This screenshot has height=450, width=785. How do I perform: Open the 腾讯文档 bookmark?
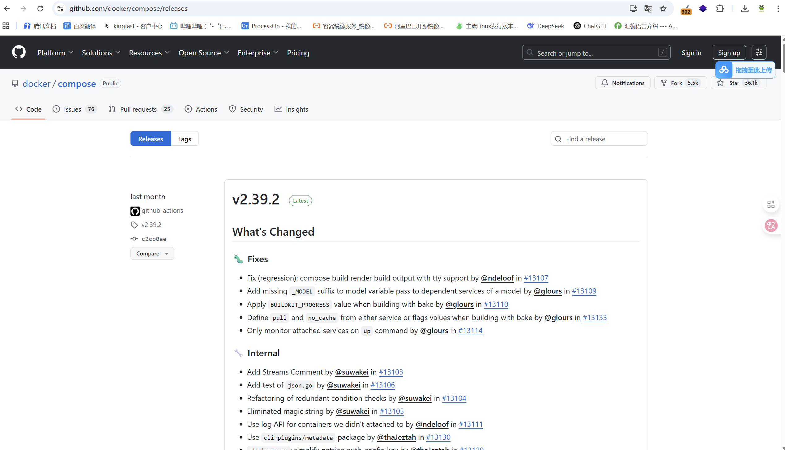40,26
